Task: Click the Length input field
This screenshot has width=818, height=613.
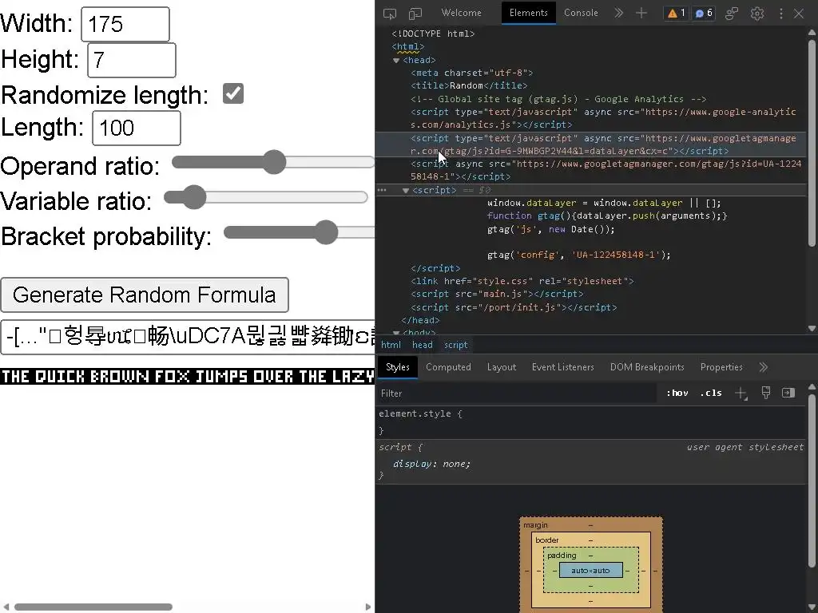Action: pos(136,128)
